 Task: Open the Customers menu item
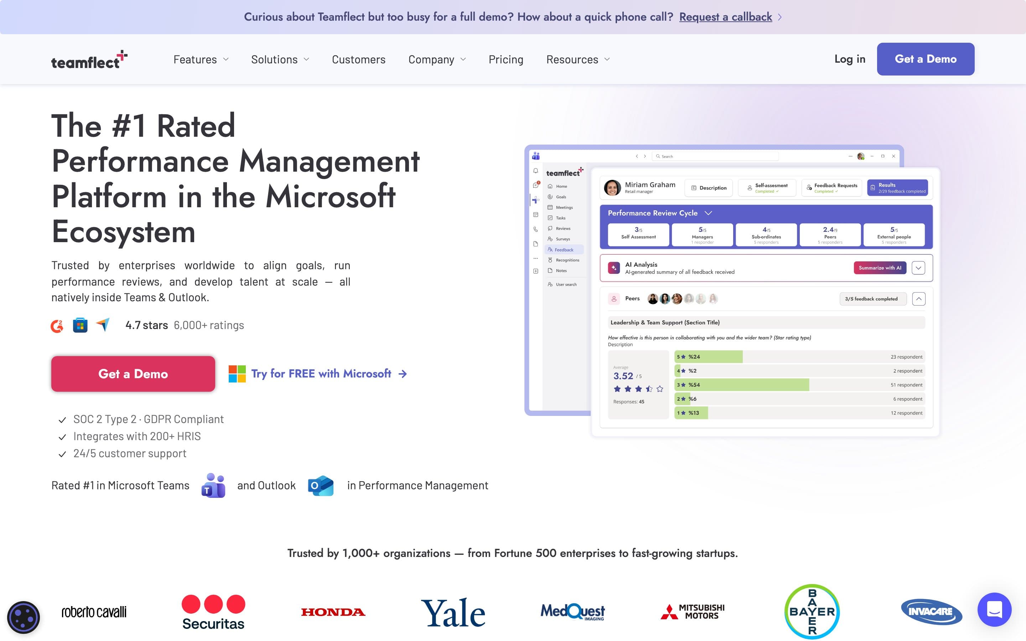(359, 59)
